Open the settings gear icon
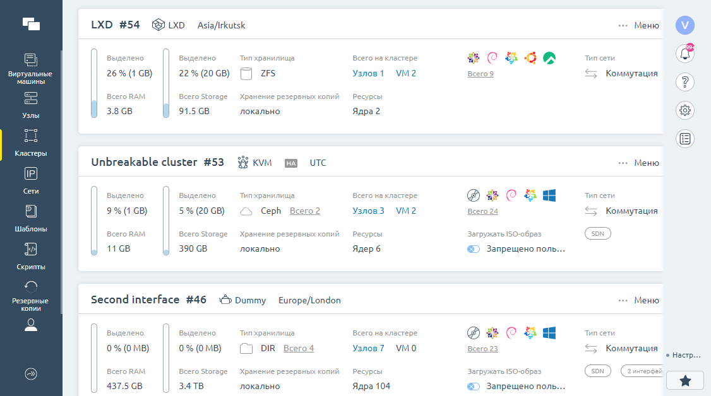 (x=685, y=110)
